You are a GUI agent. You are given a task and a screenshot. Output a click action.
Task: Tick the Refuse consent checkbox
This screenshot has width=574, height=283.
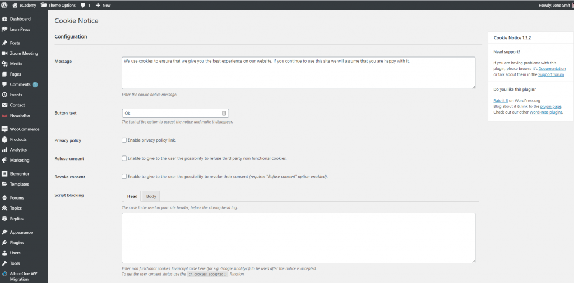tap(124, 158)
